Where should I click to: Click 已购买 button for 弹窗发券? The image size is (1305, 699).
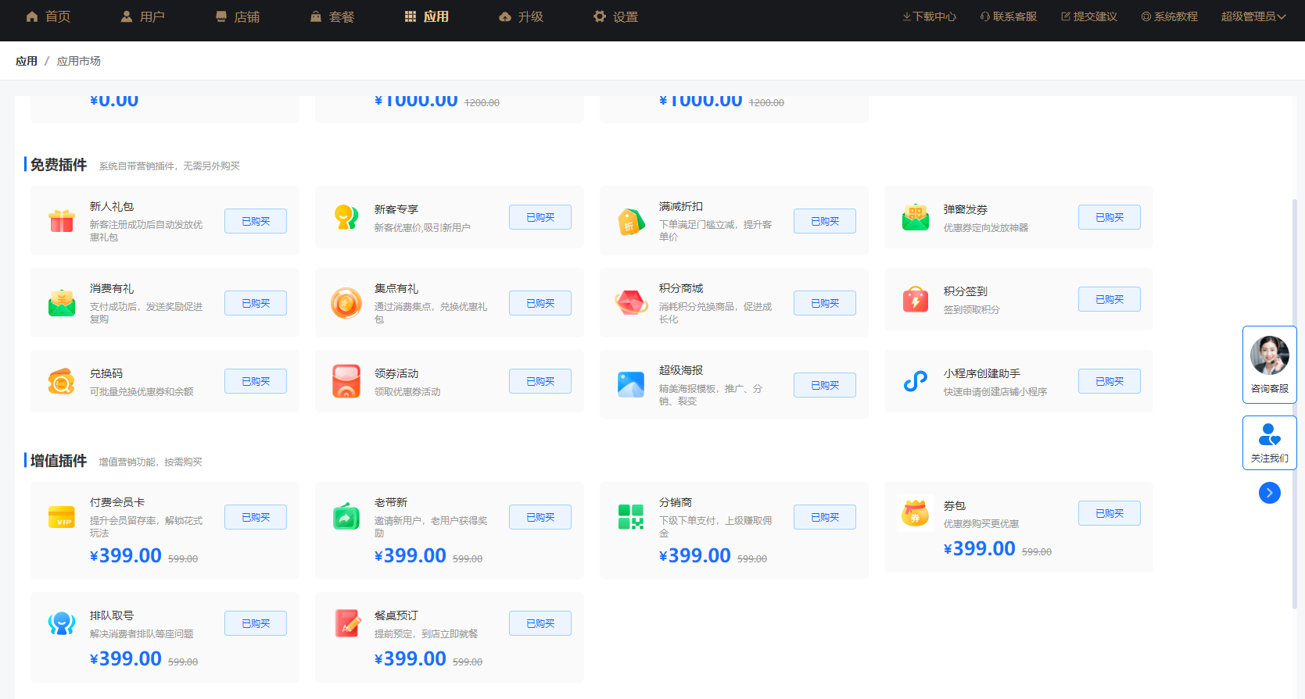[1109, 217]
